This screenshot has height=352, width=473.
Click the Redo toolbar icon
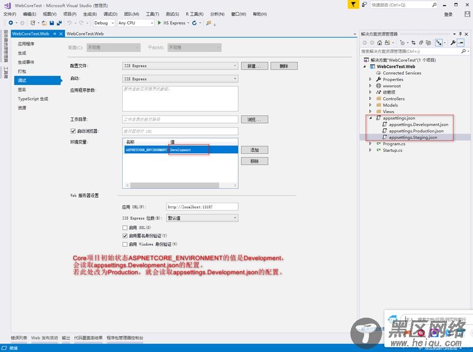coord(81,23)
